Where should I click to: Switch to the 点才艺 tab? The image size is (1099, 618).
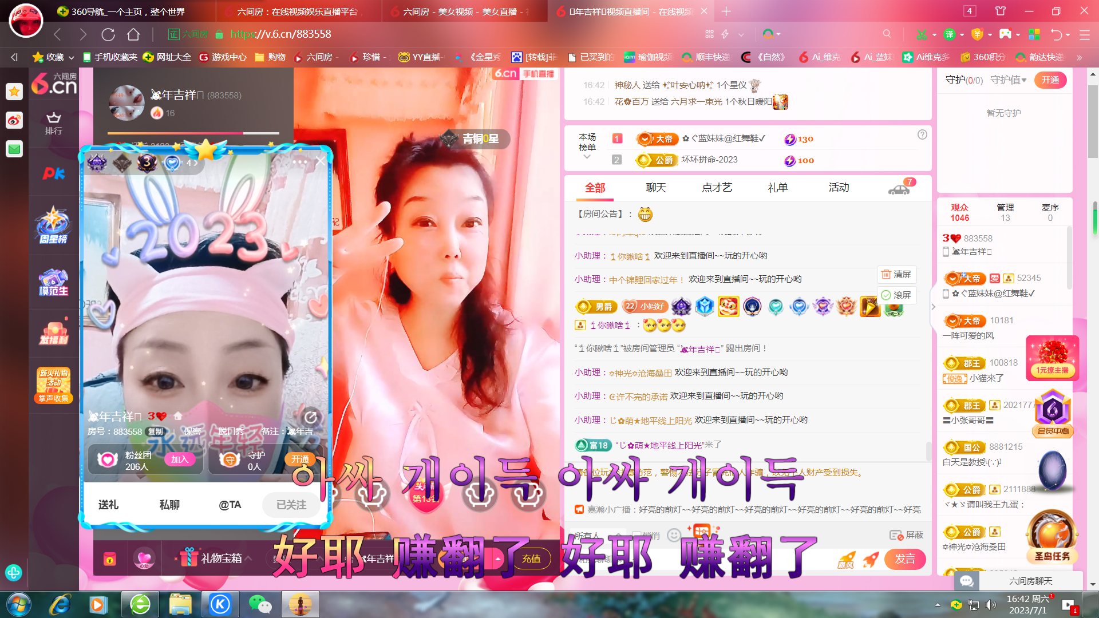point(717,188)
